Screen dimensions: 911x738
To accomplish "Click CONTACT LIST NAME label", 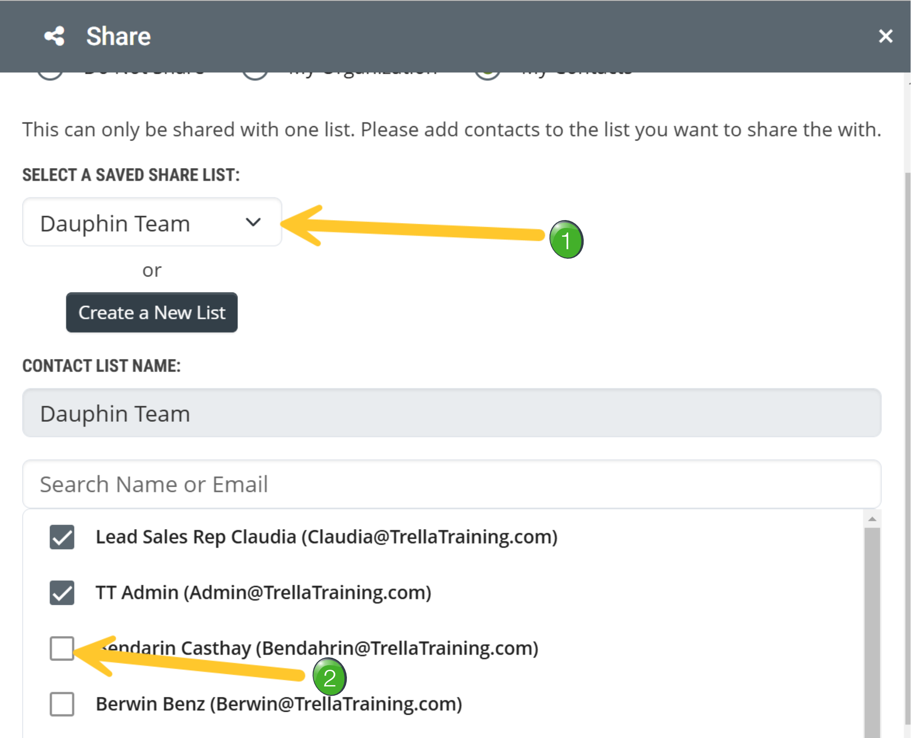I will (101, 366).
